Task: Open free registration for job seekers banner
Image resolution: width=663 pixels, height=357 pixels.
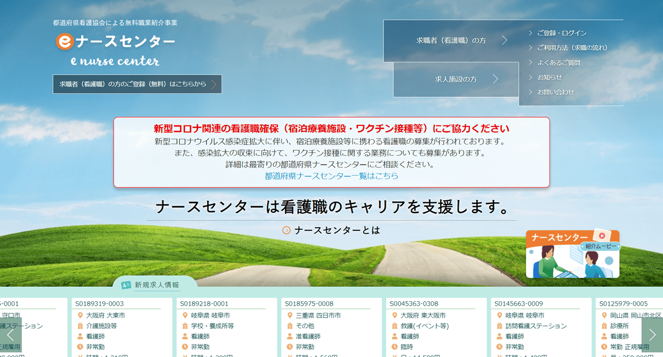Action: 138,84
